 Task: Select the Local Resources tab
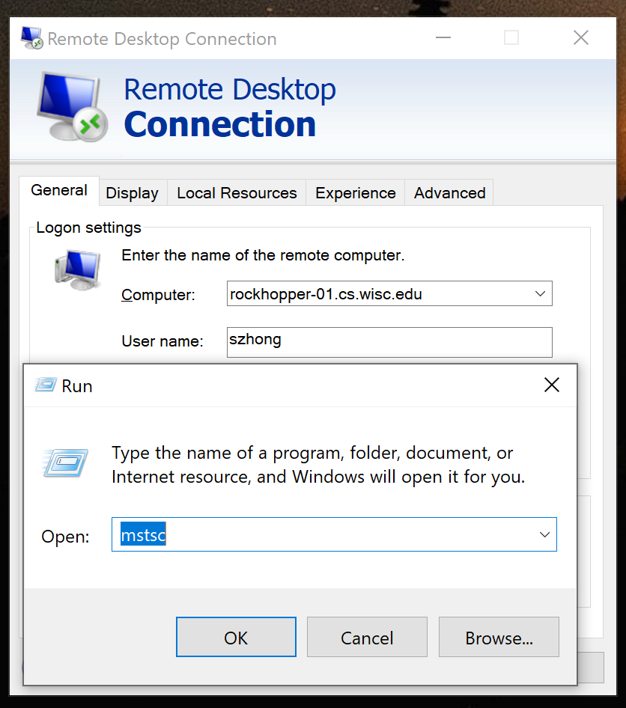pos(237,193)
